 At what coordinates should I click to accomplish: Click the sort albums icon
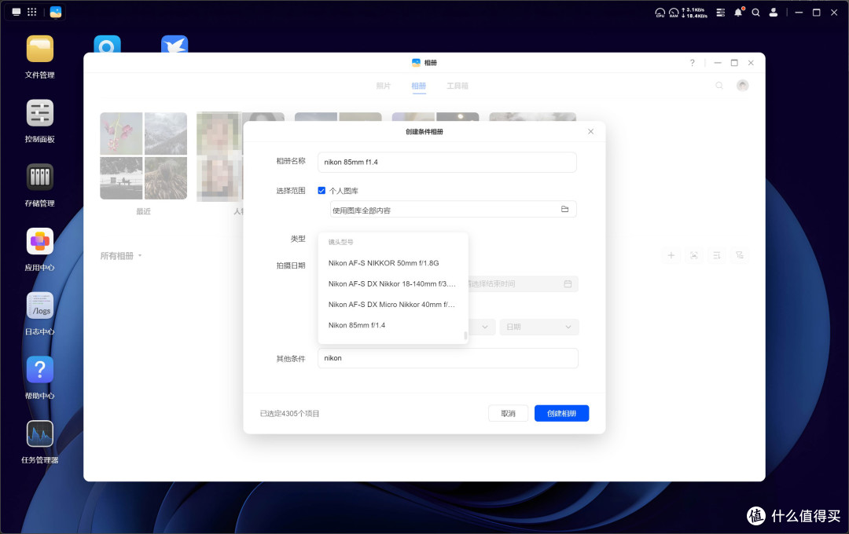coord(716,255)
